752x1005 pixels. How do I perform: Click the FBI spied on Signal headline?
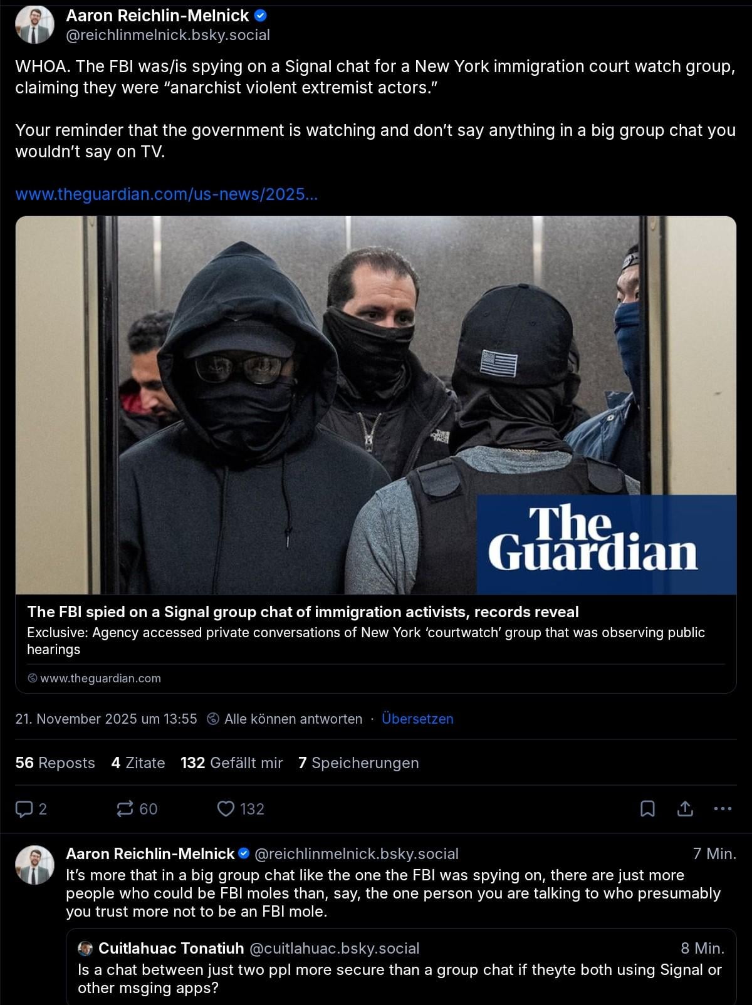pos(303,612)
